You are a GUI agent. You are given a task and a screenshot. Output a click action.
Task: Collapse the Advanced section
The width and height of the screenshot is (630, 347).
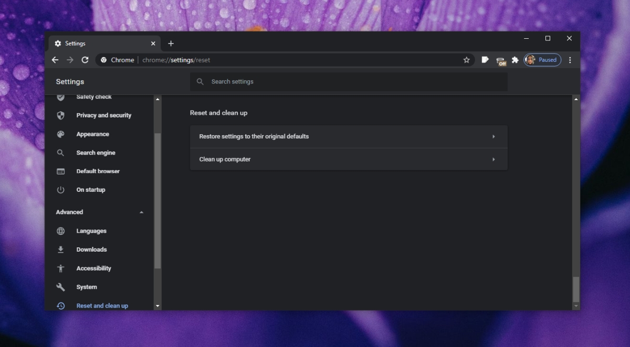[141, 212]
